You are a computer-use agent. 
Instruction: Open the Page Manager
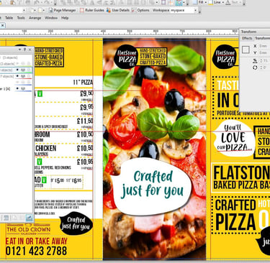coord(63,10)
